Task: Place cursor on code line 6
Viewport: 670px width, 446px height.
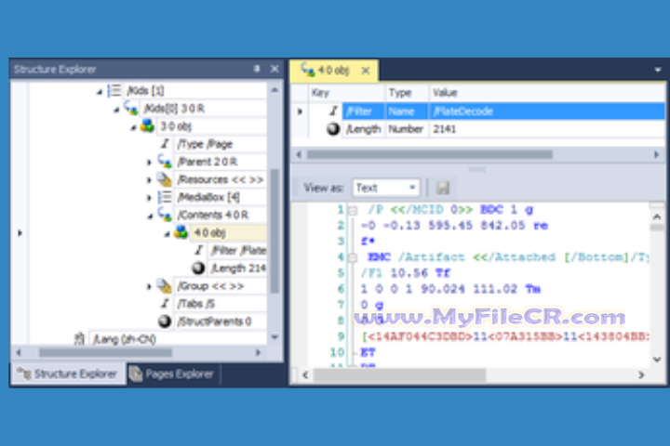Action: pyautogui.click(x=450, y=289)
